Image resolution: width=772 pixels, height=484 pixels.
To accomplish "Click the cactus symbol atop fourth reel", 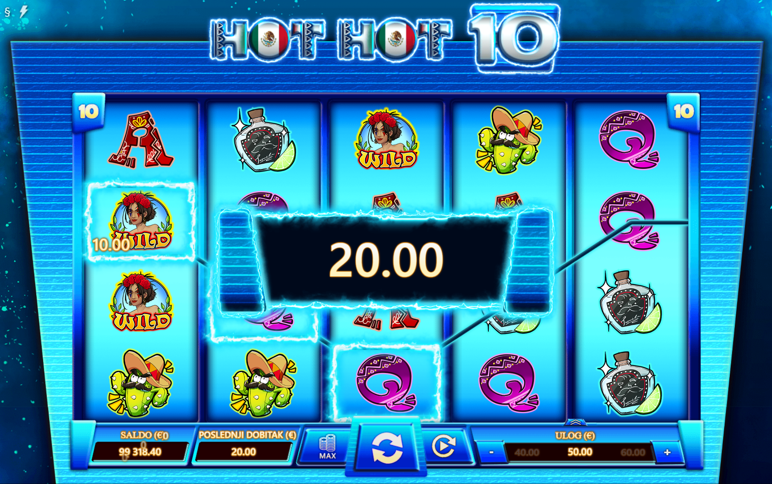I will tap(508, 140).
